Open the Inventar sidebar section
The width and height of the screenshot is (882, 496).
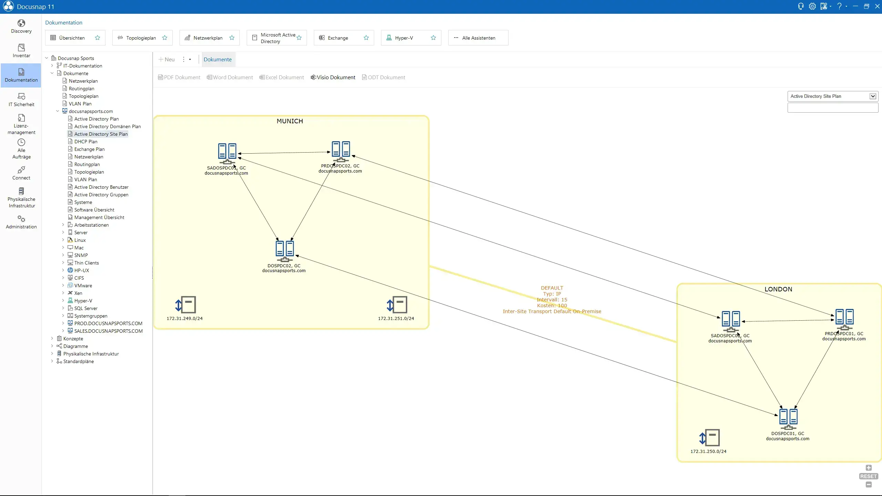[21, 51]
